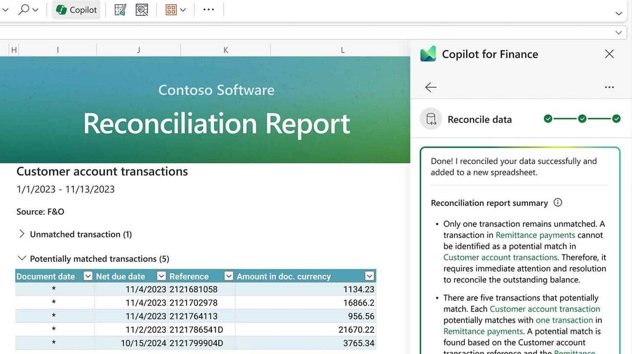Select reference cell 2121702978
632x354 pixels.
coord(202,303)
